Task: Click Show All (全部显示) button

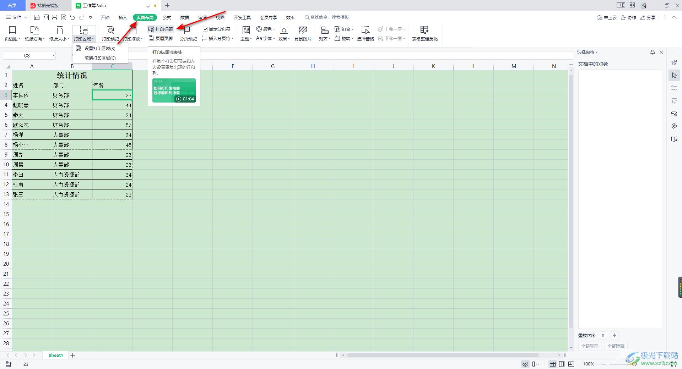Action: tap(590, 346)
